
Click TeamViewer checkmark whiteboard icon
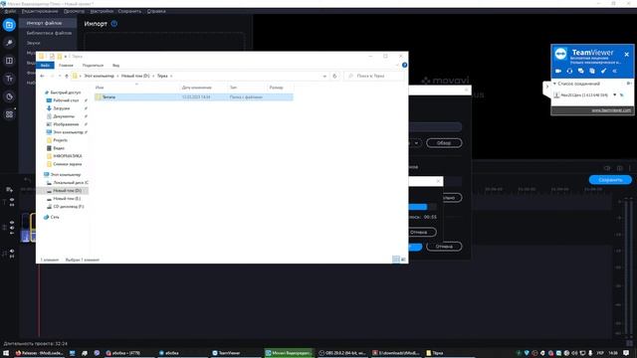(x=604, y=71)
